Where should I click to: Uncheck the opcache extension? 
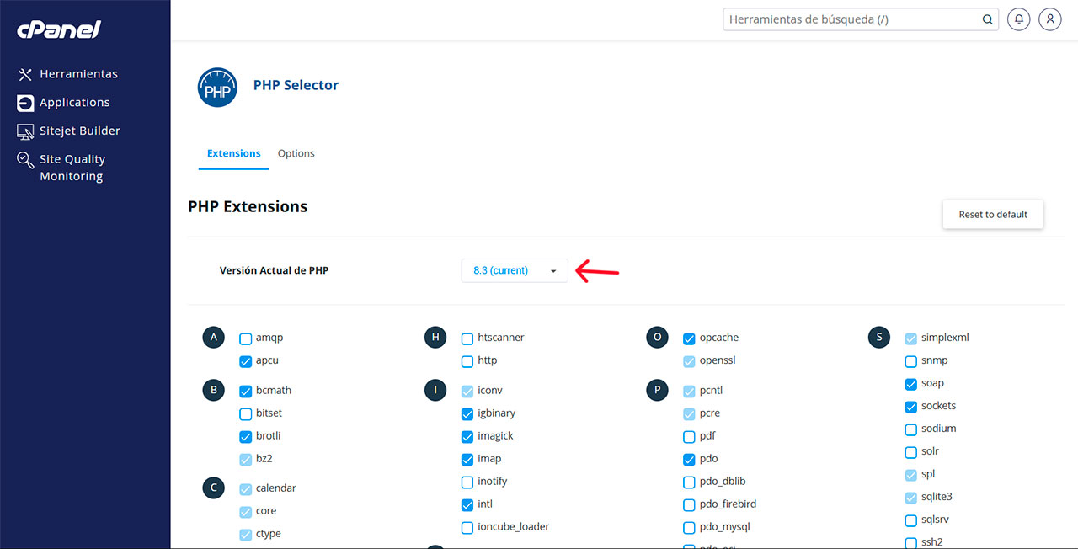point(689,338)
